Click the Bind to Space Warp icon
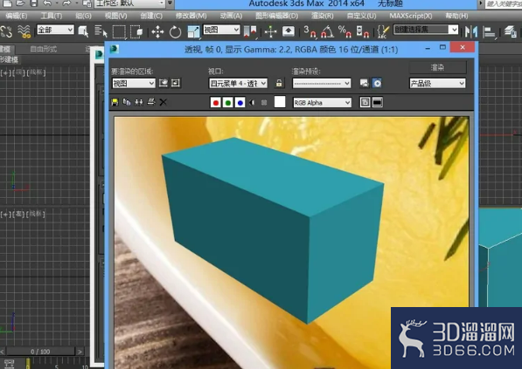The height and width of the screenshot is (369, 522). coord(24,31)
